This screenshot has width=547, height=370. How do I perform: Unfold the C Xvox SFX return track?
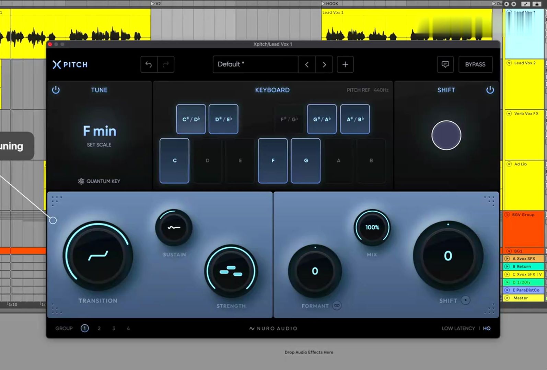(x=507, y=274)
